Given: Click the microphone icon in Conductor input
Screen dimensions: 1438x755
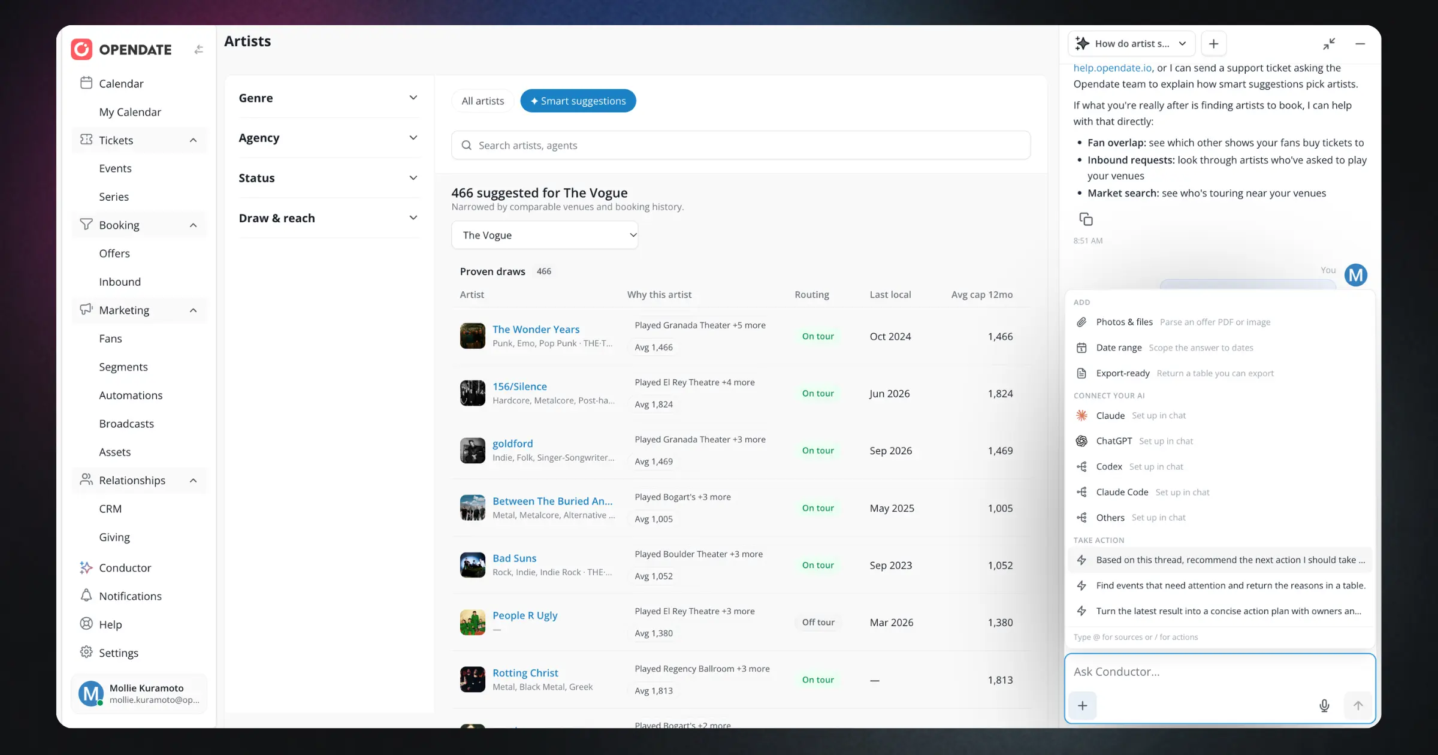Looking at the screenshot, I should [1324, 705].
